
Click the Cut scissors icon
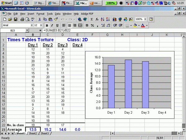click(39, 19)
